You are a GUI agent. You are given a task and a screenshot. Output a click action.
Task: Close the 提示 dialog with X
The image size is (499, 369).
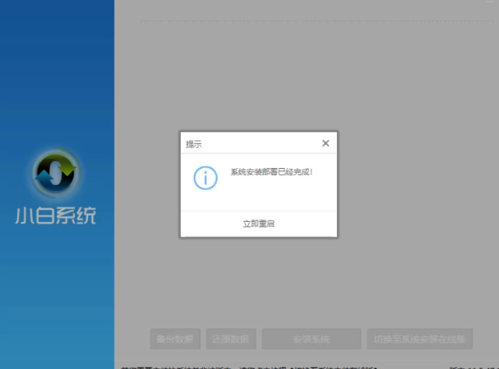tap(325, 143)
